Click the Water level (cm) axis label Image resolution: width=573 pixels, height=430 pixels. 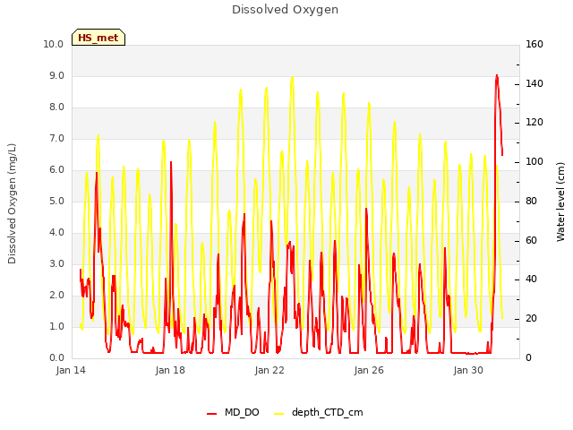(x=560, y=202)
